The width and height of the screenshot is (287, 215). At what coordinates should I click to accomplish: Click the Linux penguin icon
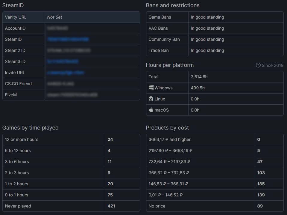pyautogui.click(x=151, y=99)
